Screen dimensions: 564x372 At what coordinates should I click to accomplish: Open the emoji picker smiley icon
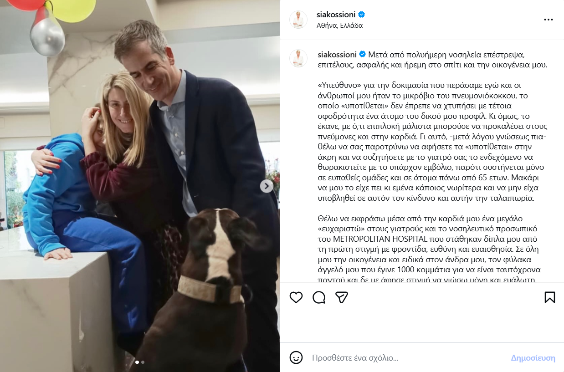click(296, 357)
